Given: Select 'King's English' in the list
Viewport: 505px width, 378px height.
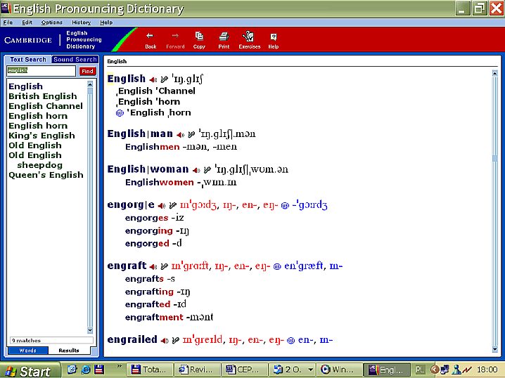Looking at the screenshot, I should (42, 136).
